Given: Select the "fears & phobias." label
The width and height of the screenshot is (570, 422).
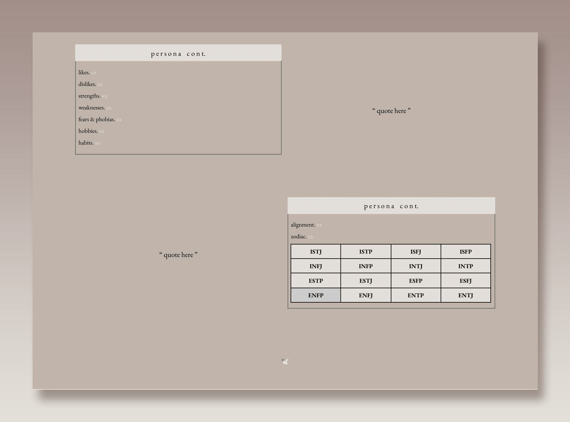Looking at the screenshot, I should (97, 119).
